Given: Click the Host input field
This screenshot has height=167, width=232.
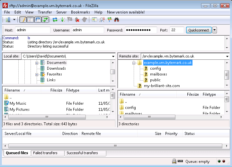Looking at the screenshot, I should pos(33,30).
